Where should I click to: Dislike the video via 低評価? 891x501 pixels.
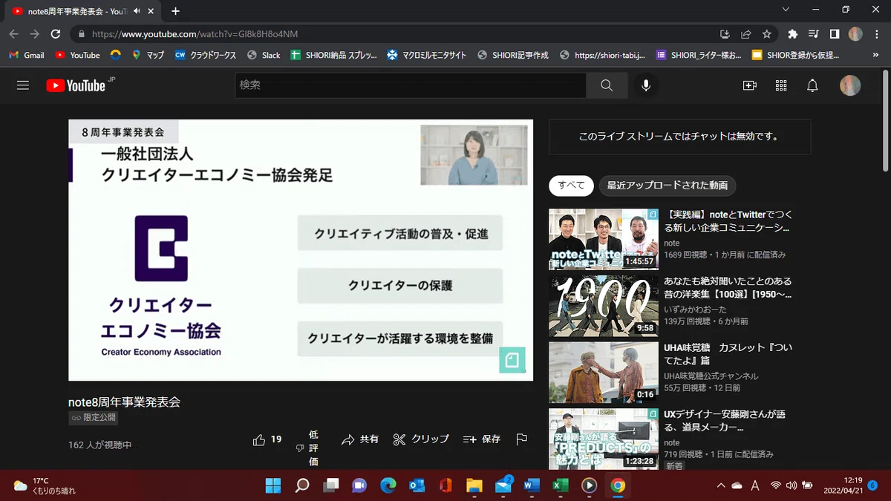tap(308, 448)
